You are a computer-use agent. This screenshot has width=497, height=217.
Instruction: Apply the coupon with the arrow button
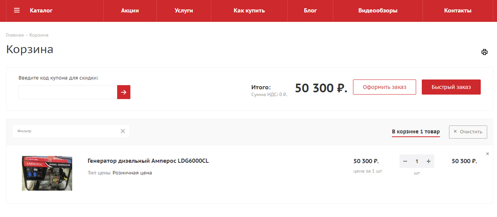[x=124, y=92]
